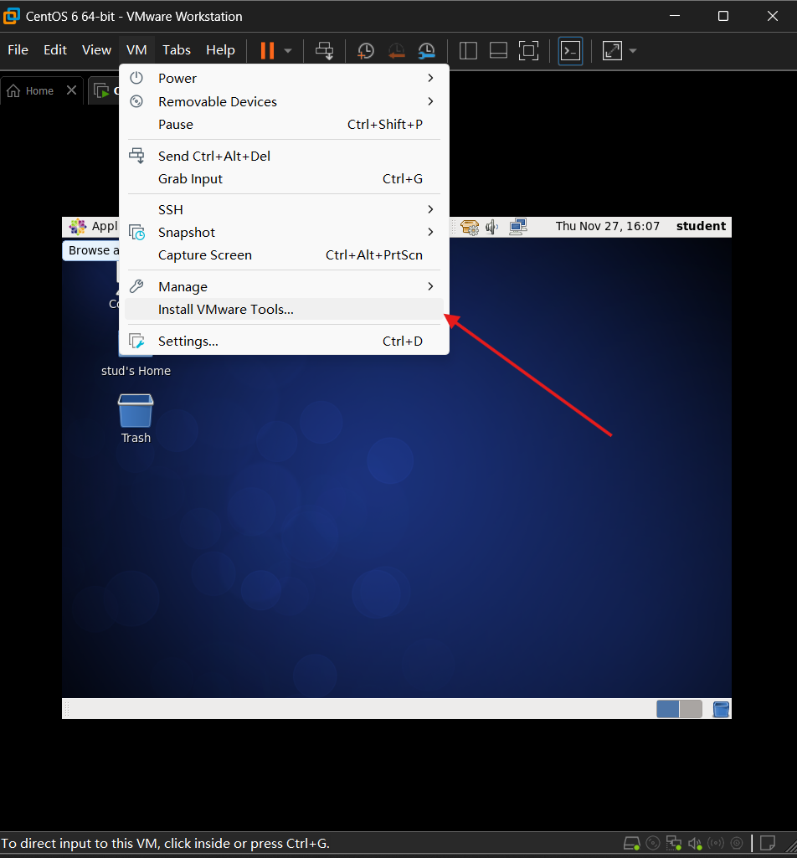Viewport: 797px width, 858px height.
Task: Click the wireless/Bluetooth status bar icon
Action: click(716, 843)
